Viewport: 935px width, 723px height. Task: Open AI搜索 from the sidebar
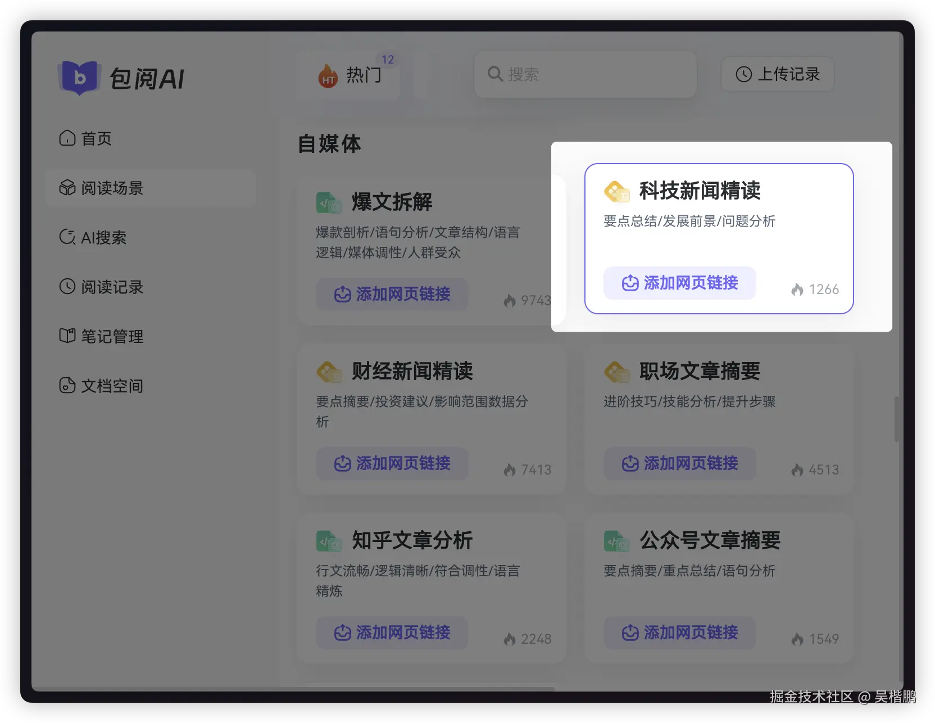coord(93,237)
